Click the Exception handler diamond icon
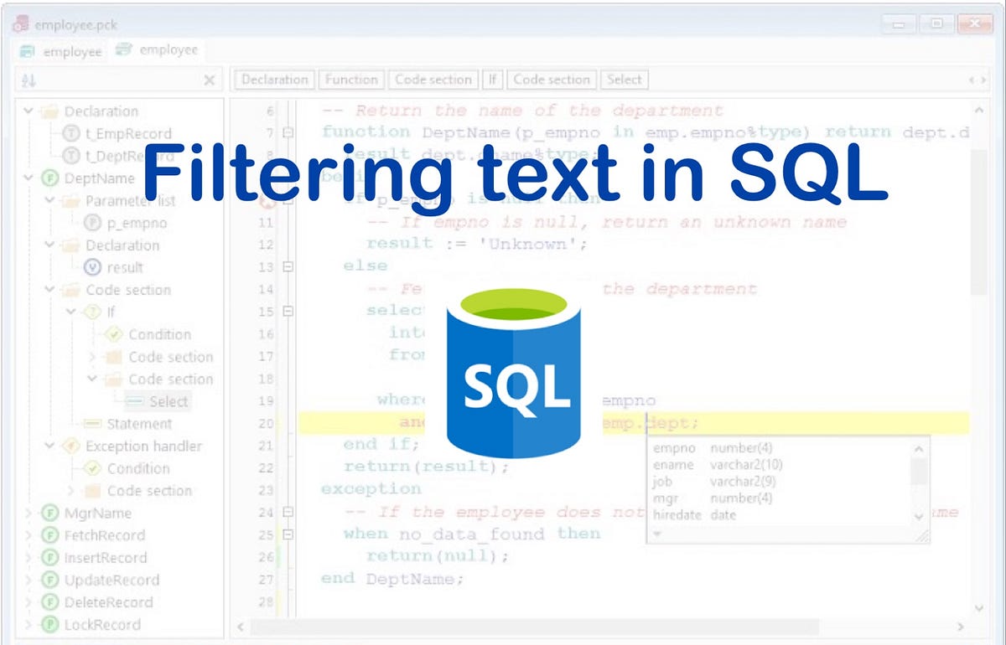This screenshot has width=1006, height=645. (69, 446)
